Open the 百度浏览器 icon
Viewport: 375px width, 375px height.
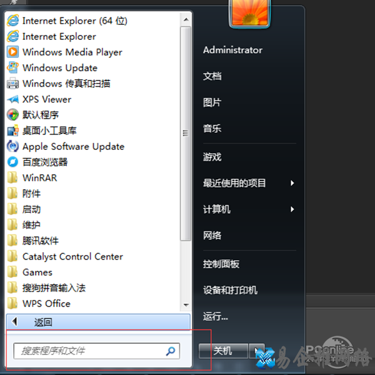point(12,162)
